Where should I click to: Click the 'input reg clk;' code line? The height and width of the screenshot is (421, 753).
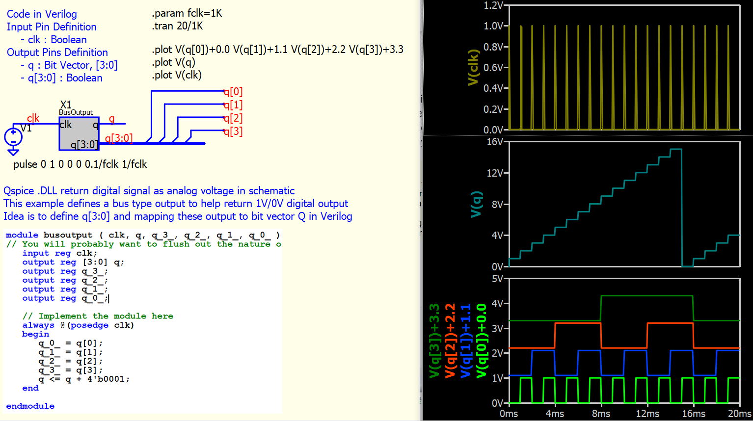pos(60,253)
